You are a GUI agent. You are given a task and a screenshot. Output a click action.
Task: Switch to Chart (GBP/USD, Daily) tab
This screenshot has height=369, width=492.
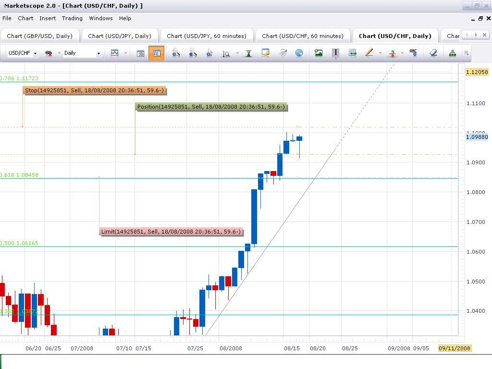pyautogui.click(x=39, y=36)
